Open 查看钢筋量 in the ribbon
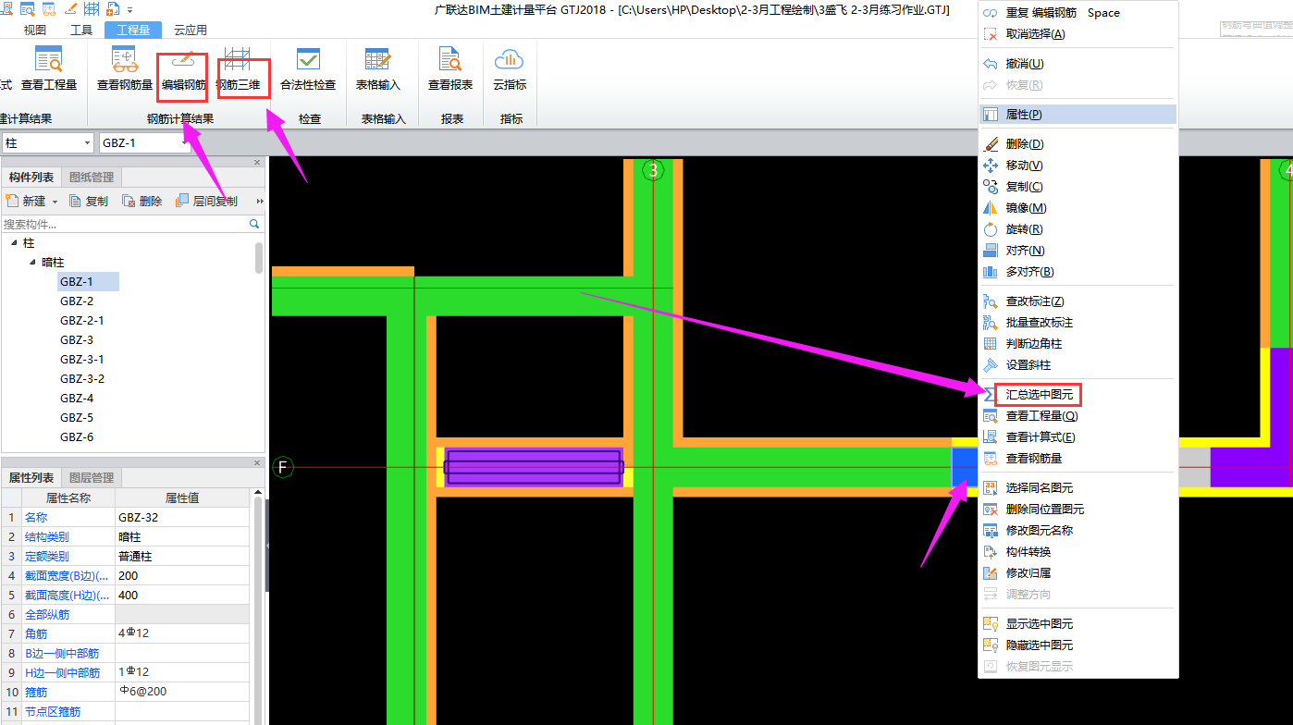Viewport: 1293px width, 725px height. pos(125,68)
